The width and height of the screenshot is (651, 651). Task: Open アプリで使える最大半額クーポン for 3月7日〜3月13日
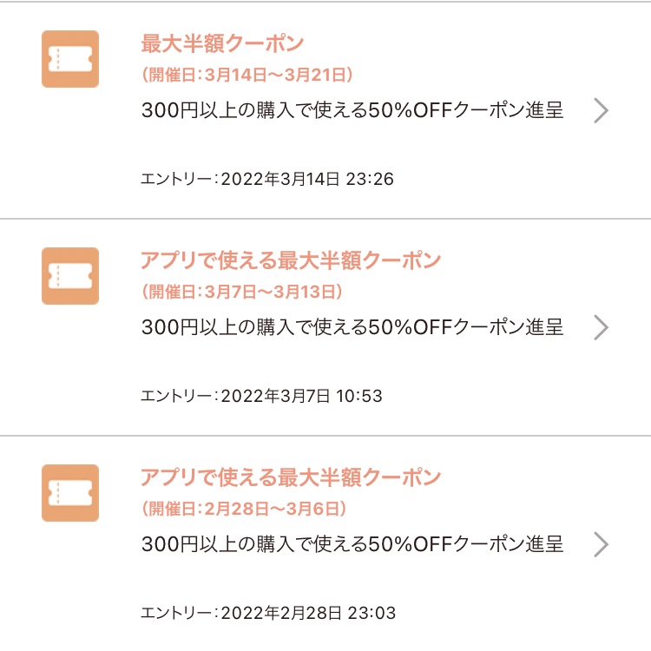pyautogui.click(x=291, y=260)
